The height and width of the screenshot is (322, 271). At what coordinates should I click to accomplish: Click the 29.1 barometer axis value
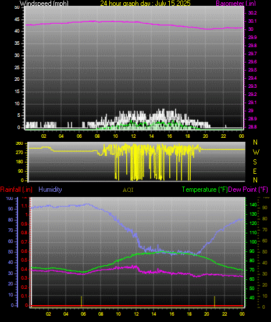tap(252, 102)
